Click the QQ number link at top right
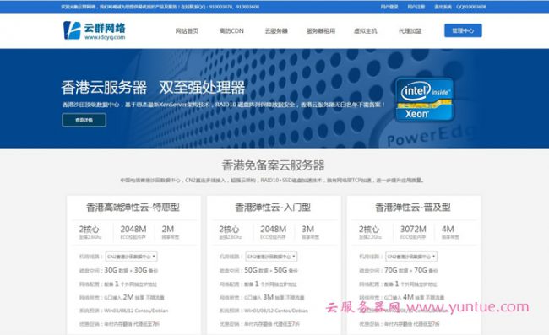Viewport: 549px width, 335px height. click(x=471, y=7)
